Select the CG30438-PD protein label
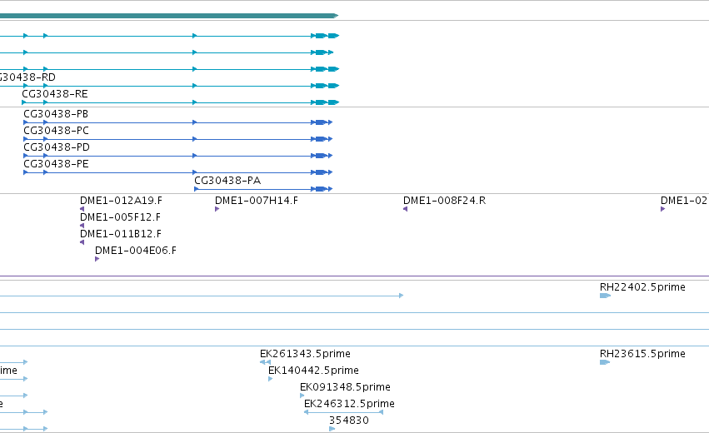Image resolution: width=709 pixels, height=433 pixels. pyautogui.click(x=57, y=147)
